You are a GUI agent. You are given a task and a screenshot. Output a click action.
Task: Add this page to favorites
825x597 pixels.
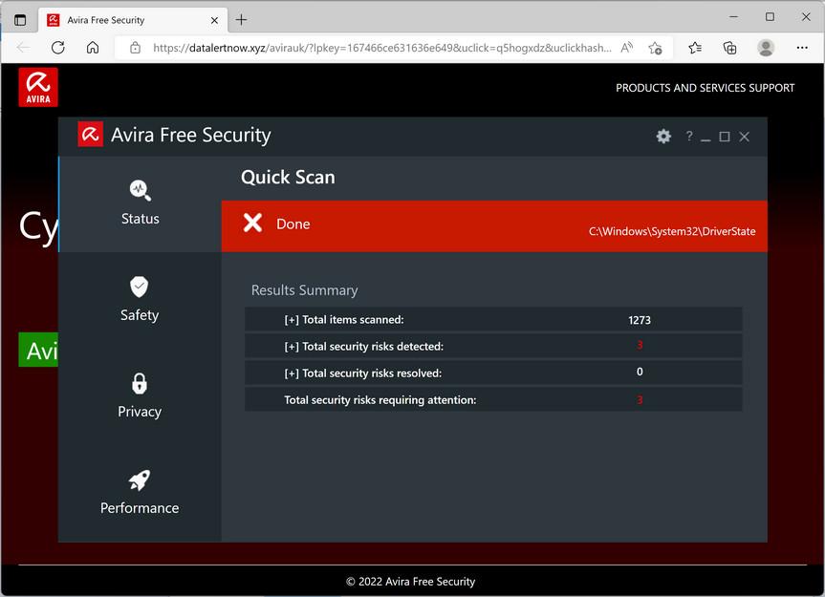coord(655,48)
